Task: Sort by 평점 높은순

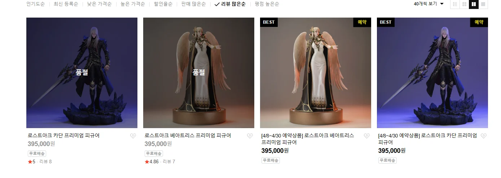Action: pyautogui.click(x=267, y=4)
